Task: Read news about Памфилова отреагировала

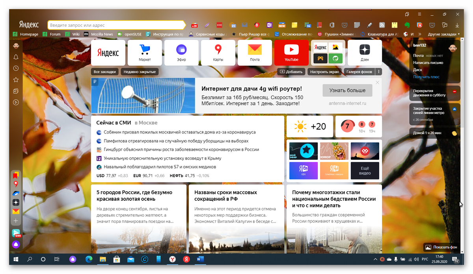Action: (176, 141)
